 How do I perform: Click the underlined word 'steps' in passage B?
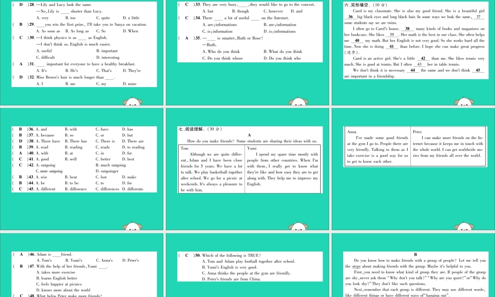(x=356, y=266)
